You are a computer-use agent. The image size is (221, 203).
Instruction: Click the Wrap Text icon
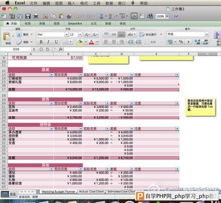tap(142, 35)
